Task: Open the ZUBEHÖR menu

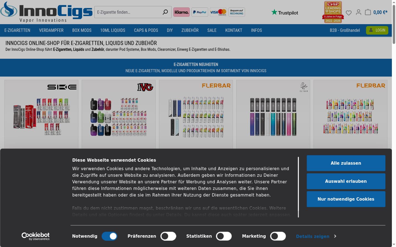Action: 190,30
